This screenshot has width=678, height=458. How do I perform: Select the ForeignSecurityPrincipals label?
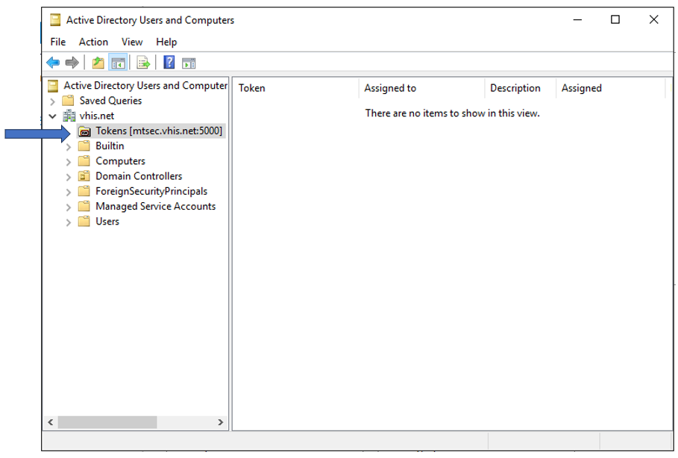coord(151,192)
